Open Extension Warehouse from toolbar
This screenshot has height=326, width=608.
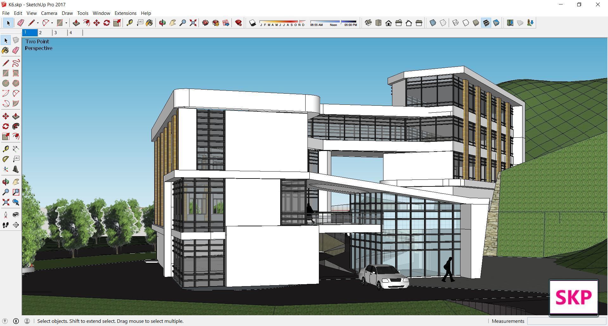coord(216,23)
